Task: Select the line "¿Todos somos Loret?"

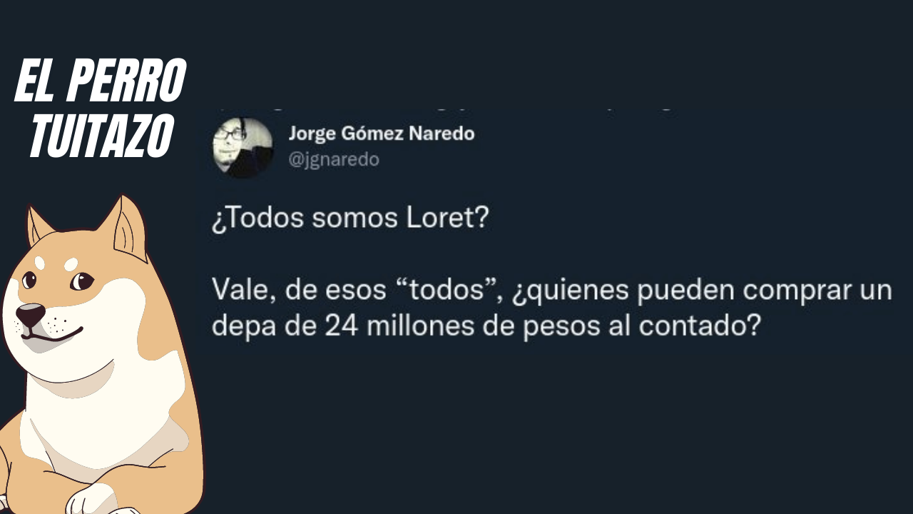Action: 351,218
